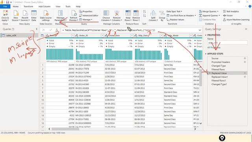Switch to the Add Column tab
The height and width of the screenshot is (142, 252).
(x=44, y=6)
